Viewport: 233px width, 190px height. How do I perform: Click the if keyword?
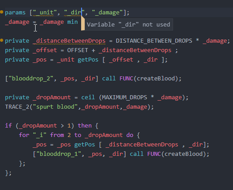coord(9,126)
